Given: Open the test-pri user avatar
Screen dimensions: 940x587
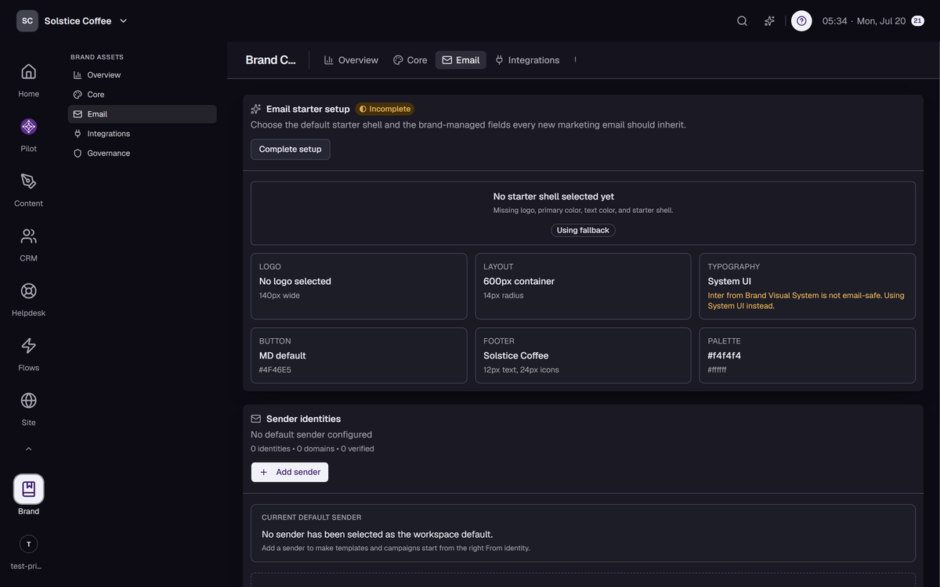Looking at the screenshot, I should (x=29, y=544).
